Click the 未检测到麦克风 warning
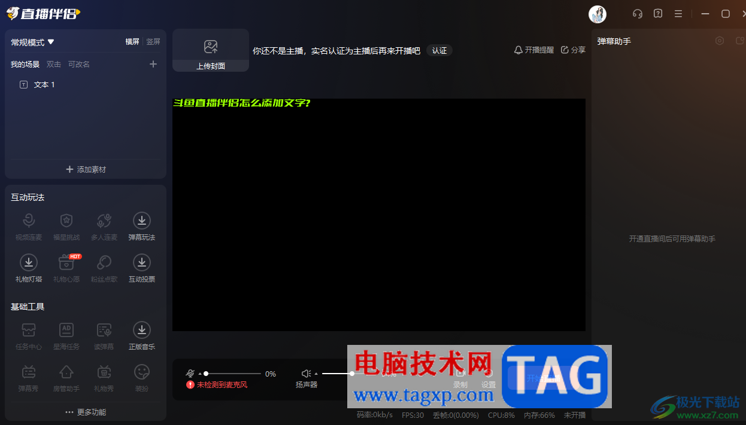746x425 pixels. (x=217, y=385)
